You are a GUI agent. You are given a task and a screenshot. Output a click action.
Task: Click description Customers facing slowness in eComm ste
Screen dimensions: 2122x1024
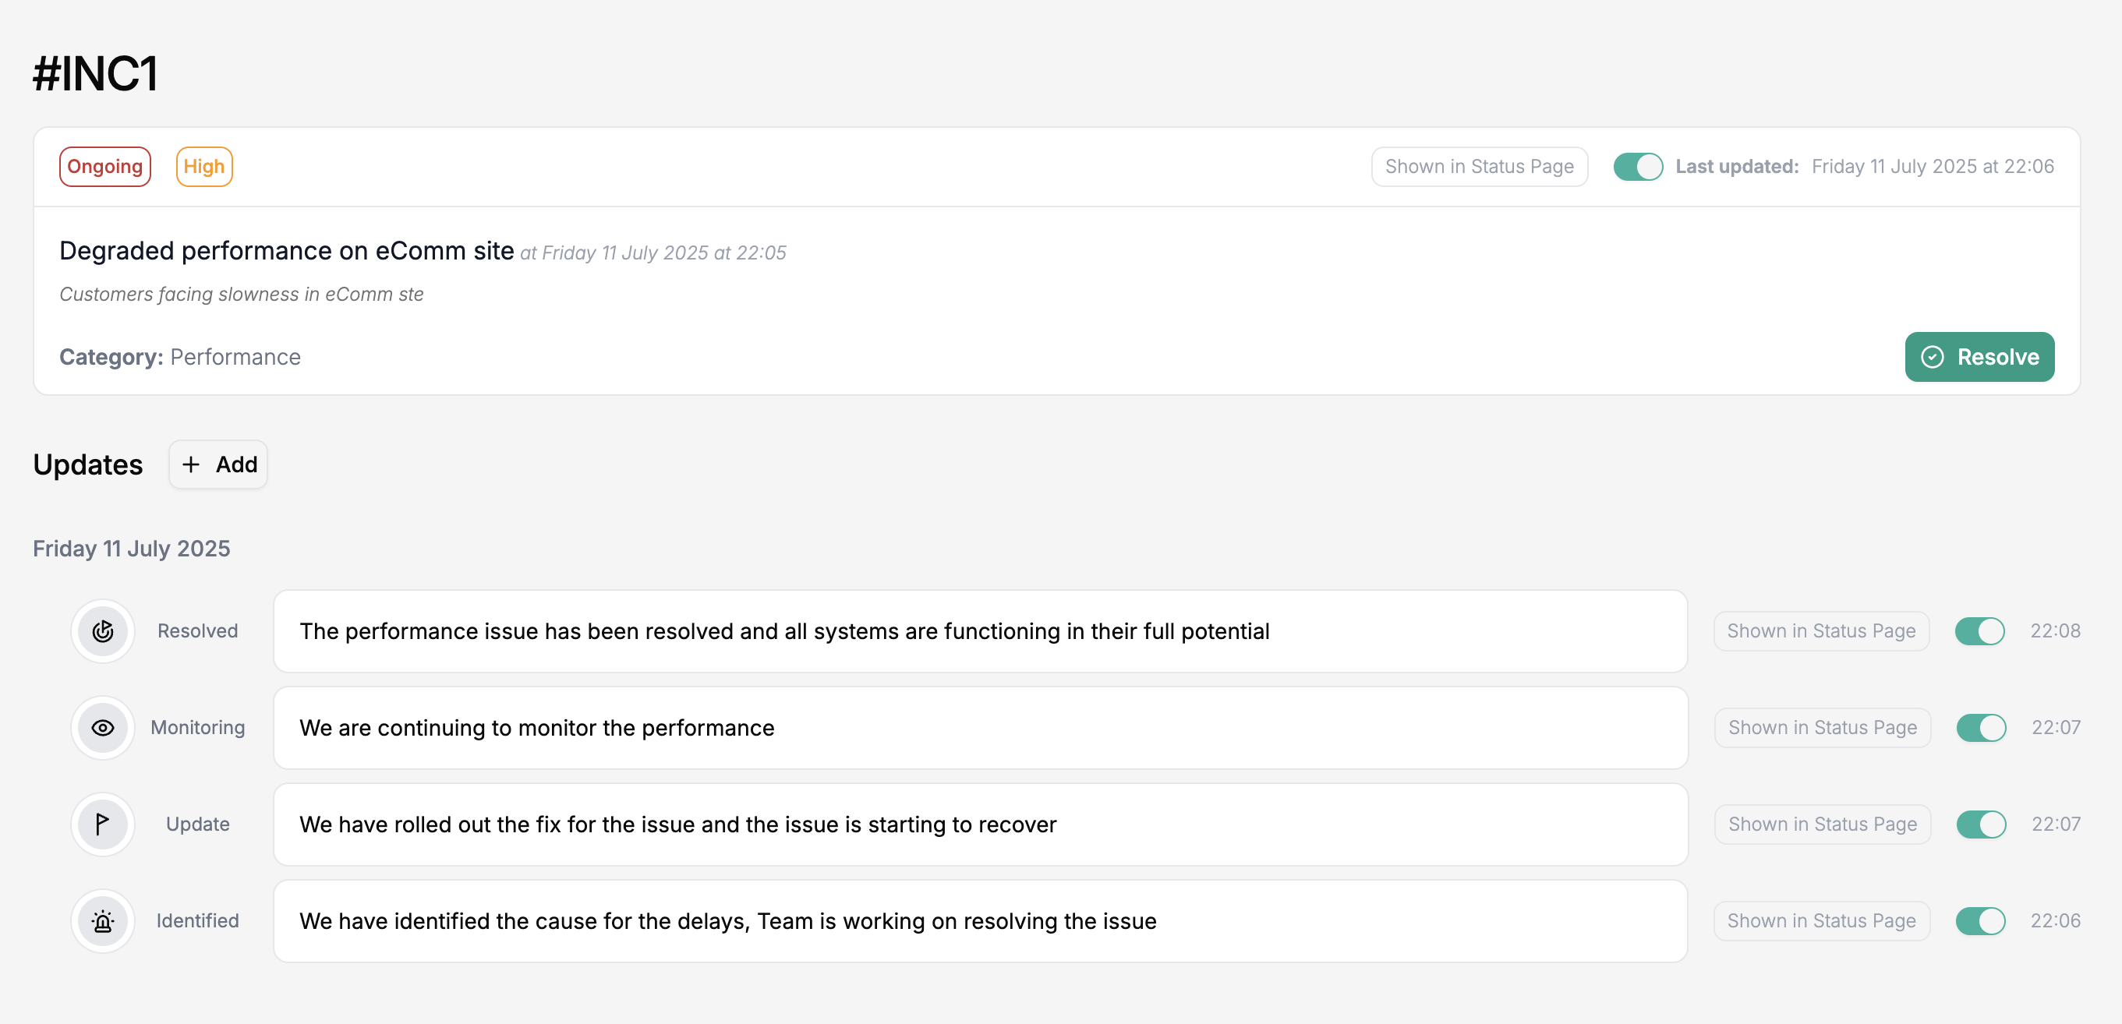tap(242, 294)
